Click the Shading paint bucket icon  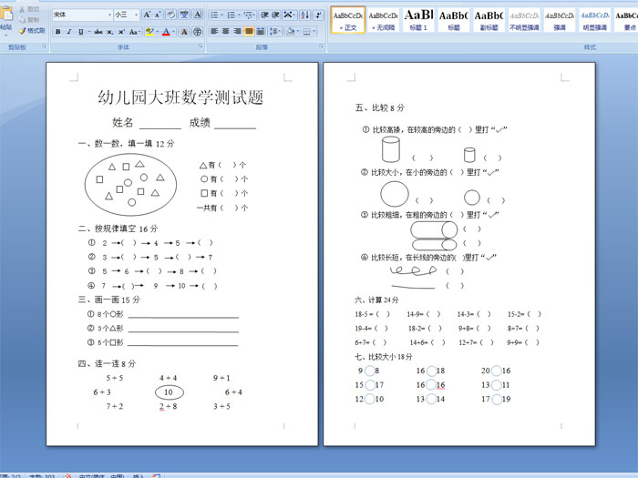pyautogui.click(x=292, y=31)
